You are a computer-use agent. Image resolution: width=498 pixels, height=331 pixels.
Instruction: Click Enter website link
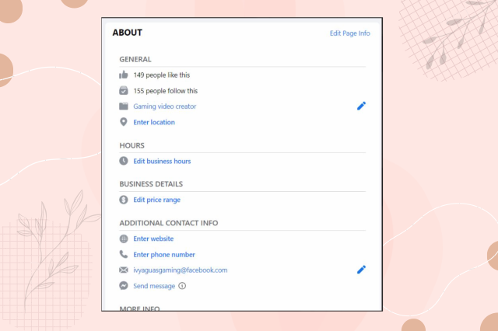153,239
